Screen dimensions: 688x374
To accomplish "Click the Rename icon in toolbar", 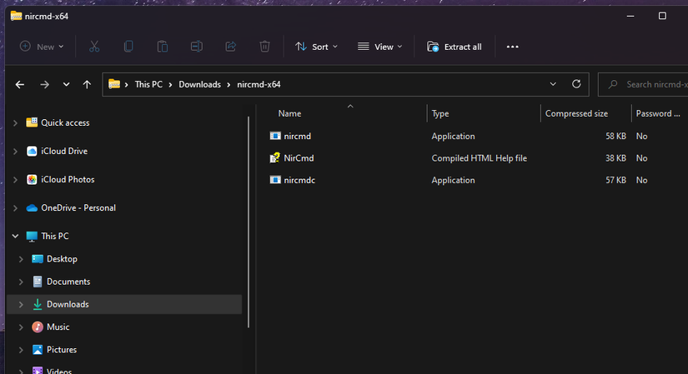I will tap(196, 47).
